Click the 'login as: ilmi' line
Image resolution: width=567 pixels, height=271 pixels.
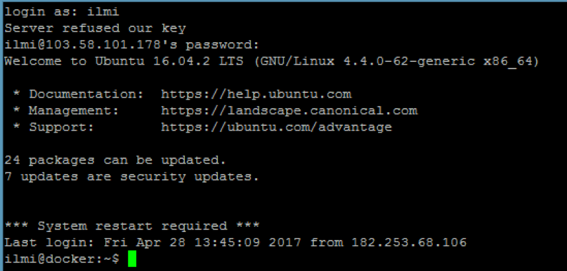point(62,13)
